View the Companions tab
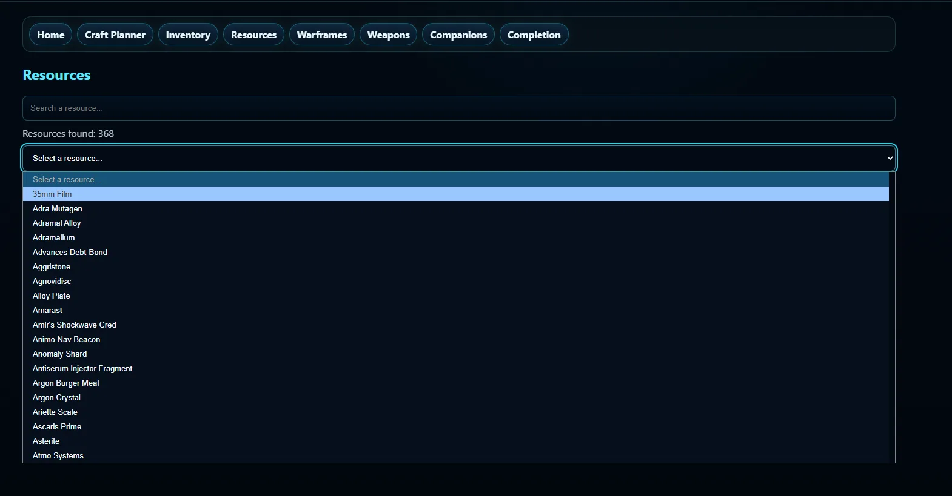This screenshot has height=496, width=952. (x=458, y=35)
